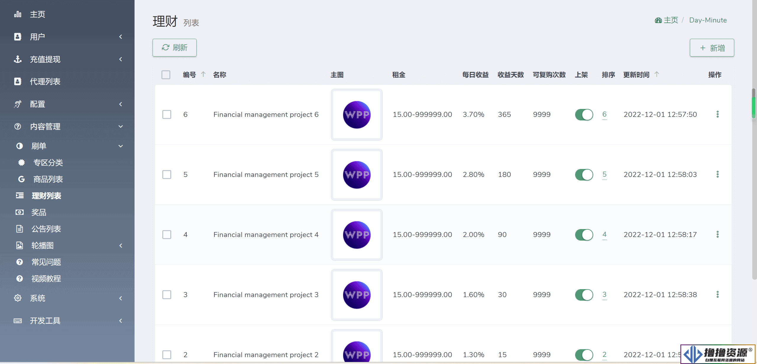This screenshot has width=757, height=364.
Task: Click the agent icon beside 代理列表
Action: tap(18, 81)
